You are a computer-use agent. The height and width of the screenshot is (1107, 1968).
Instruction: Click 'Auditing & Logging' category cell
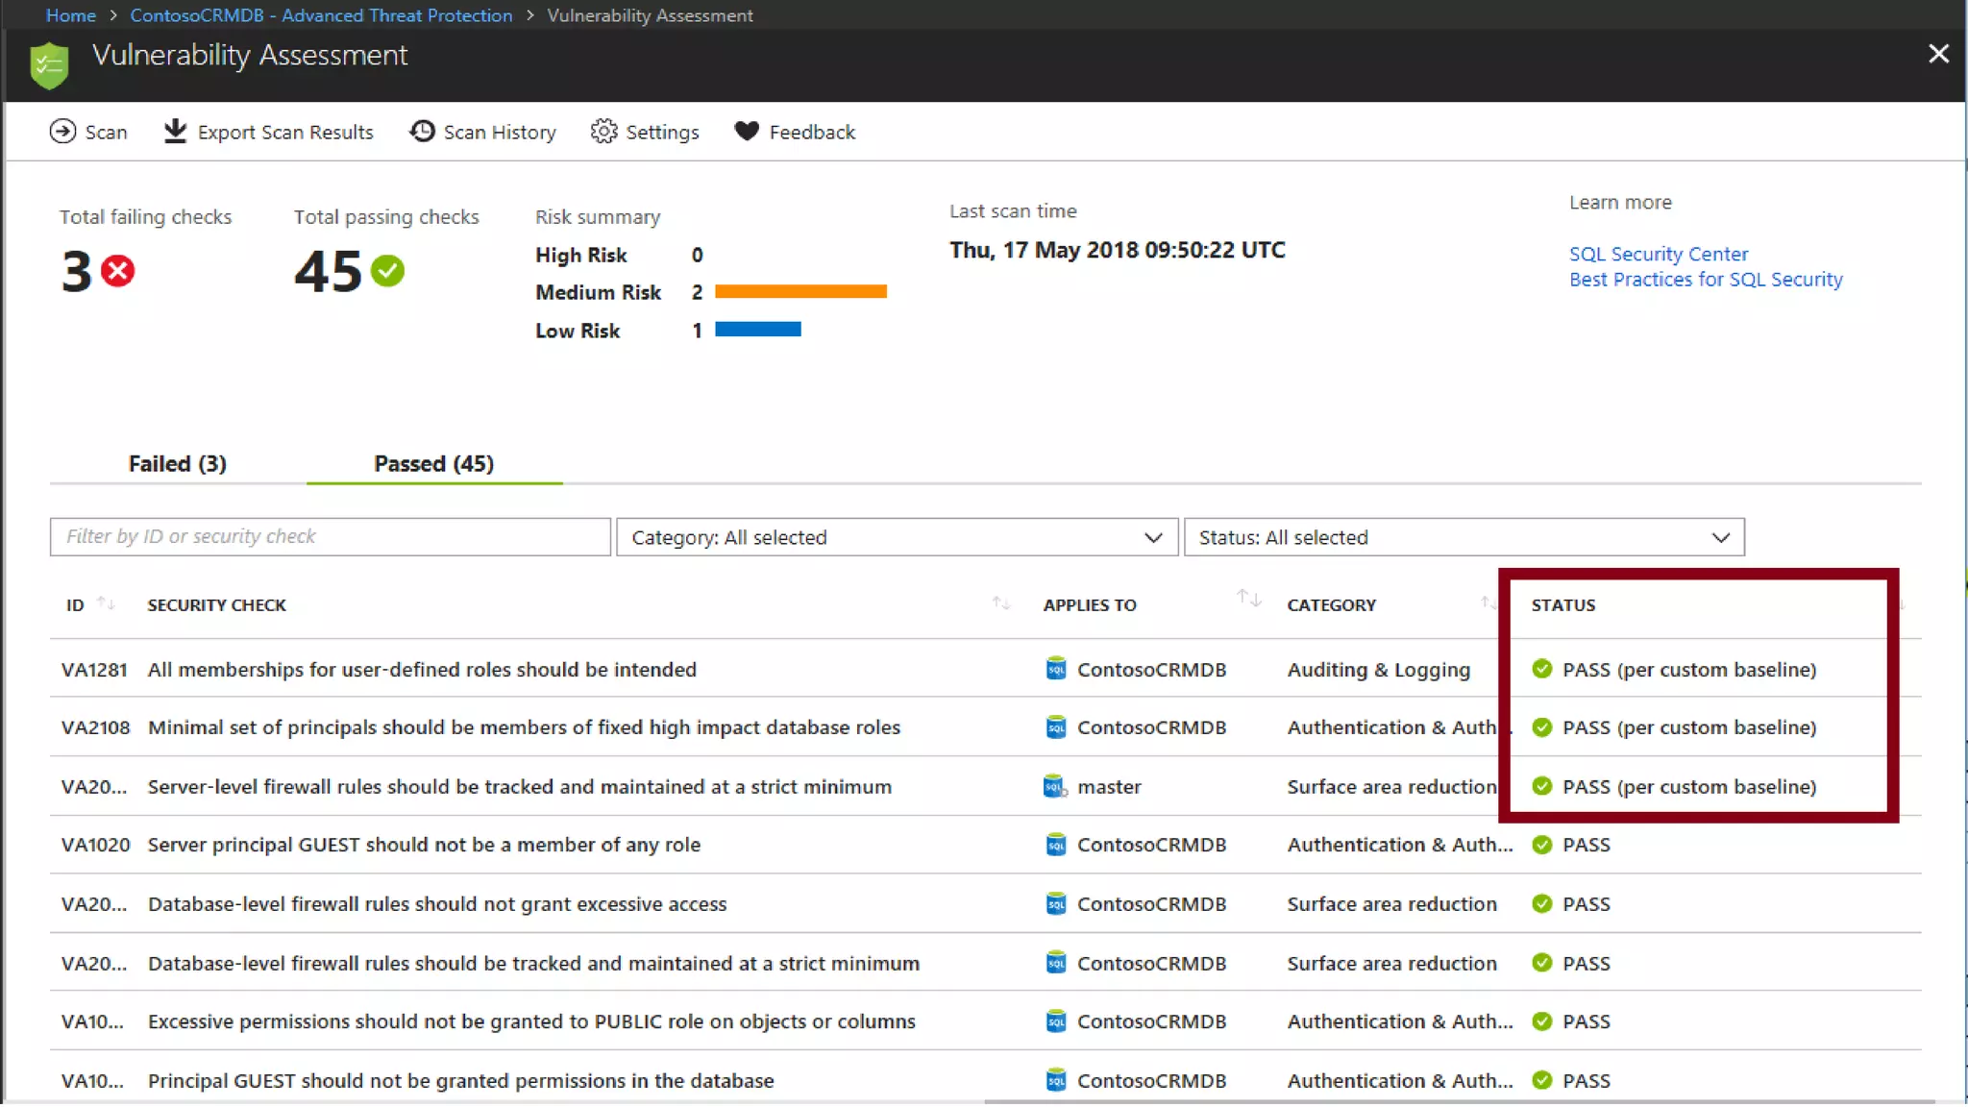tap(1379, 670)
